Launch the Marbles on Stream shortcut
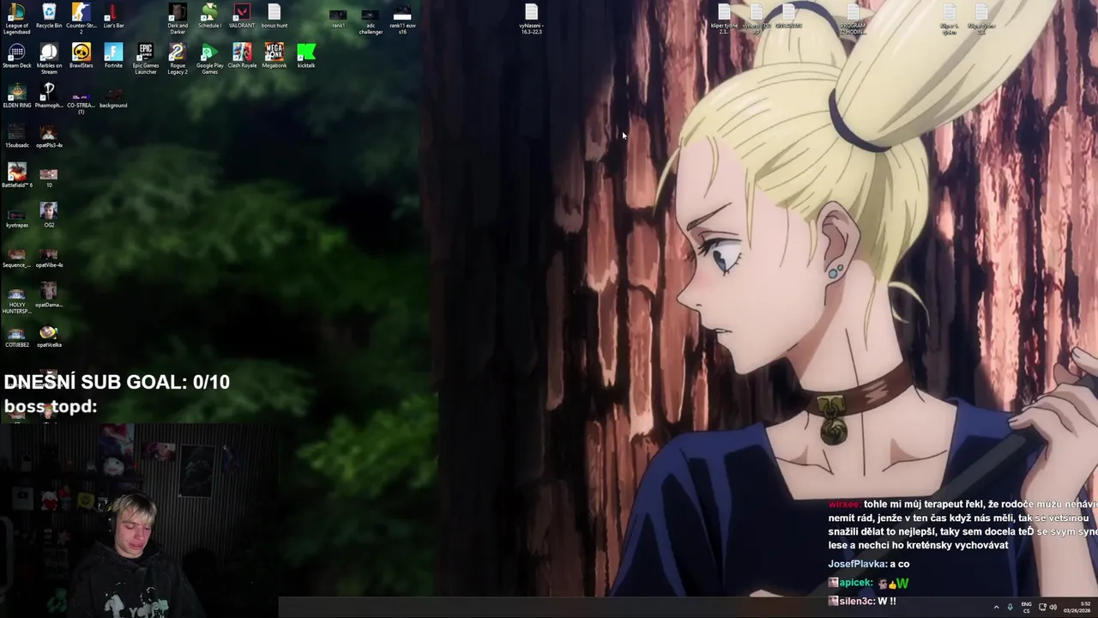The image size is (1098, 618). (x=49, y=59)
